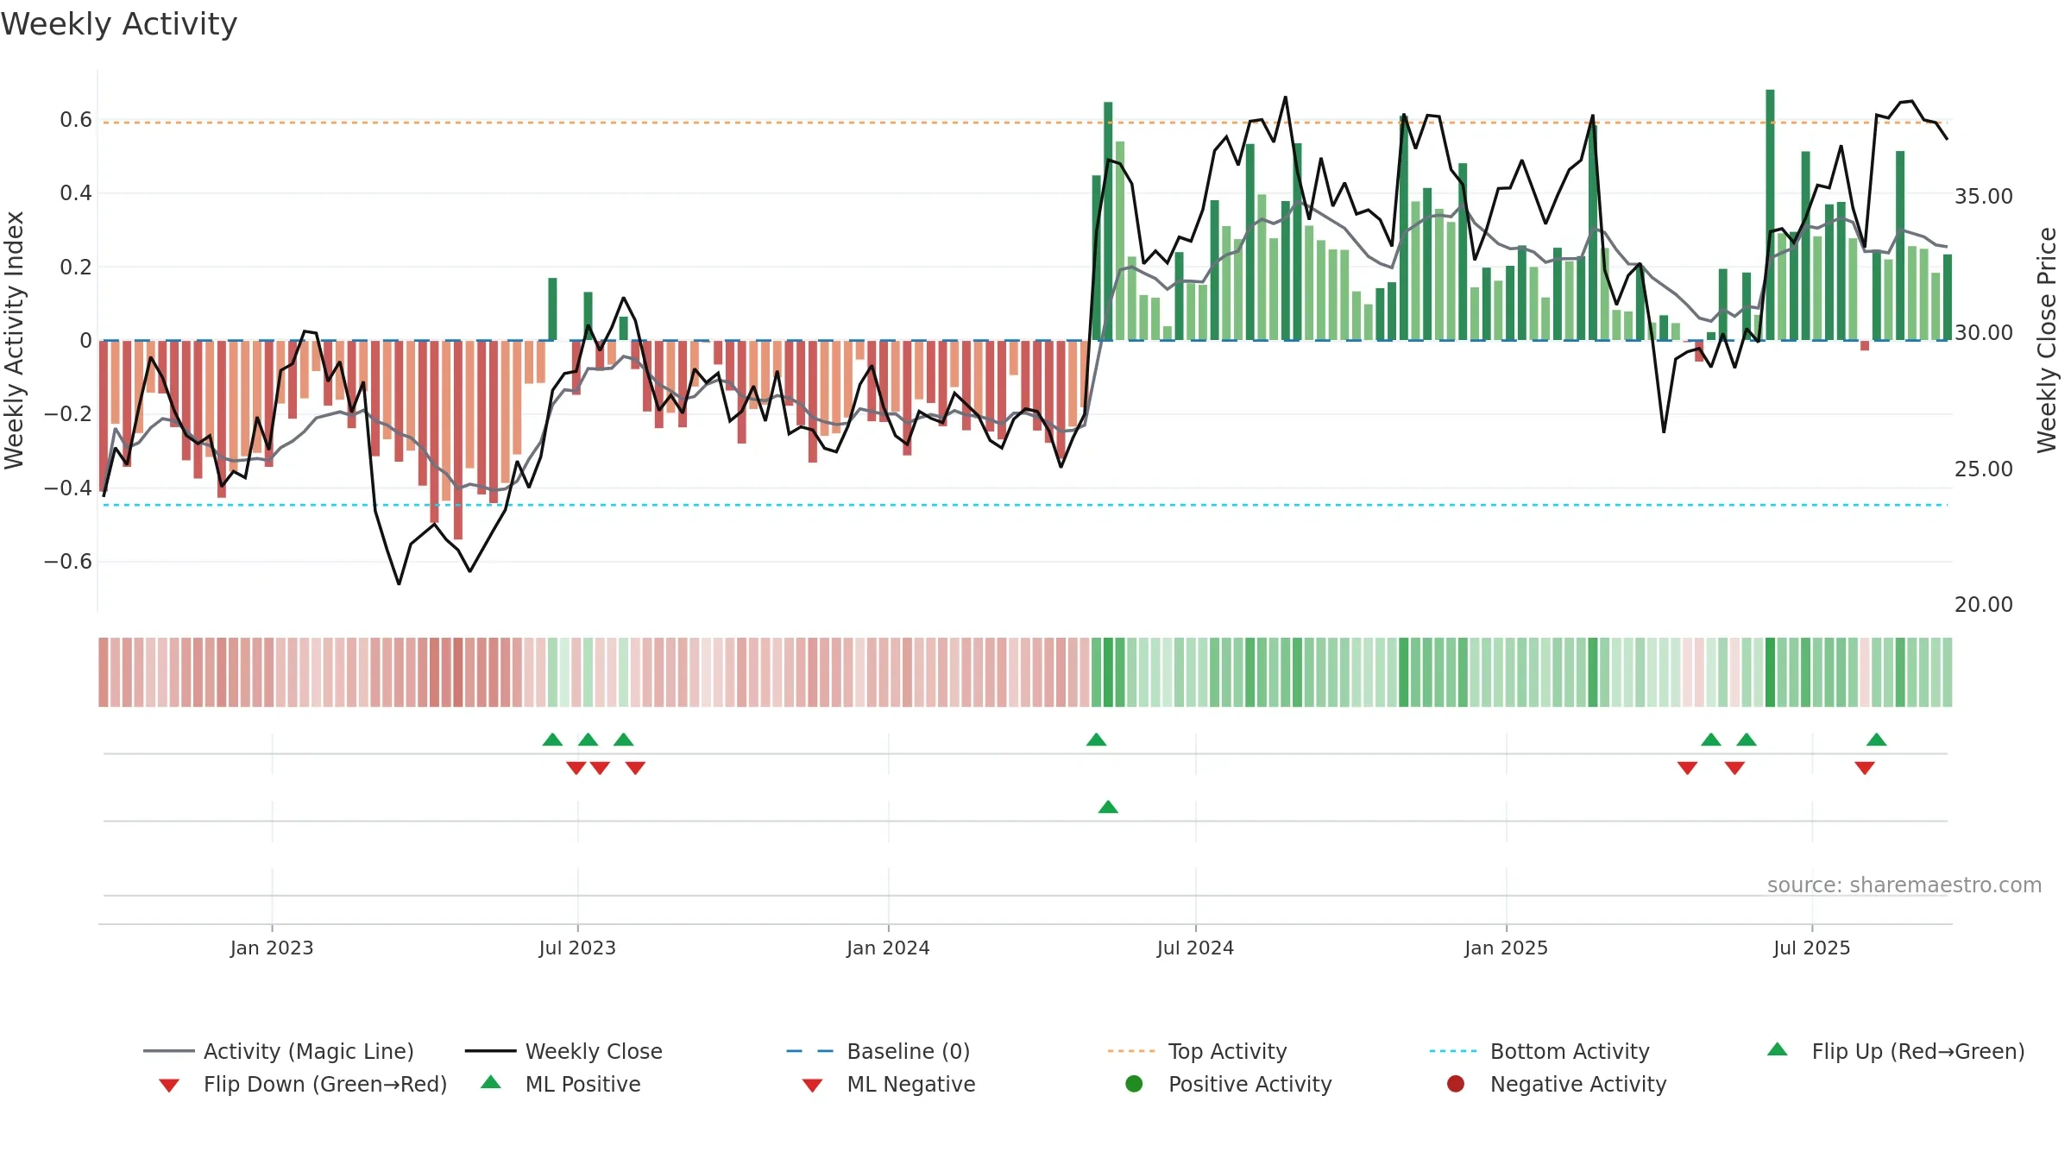
Task: Click the lone ML Positive marker near May 2024
Action: coord(1108,807)
